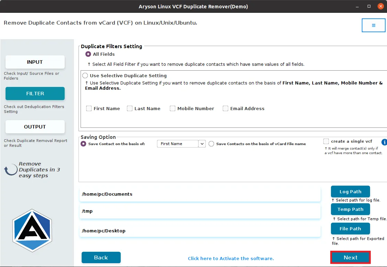Screen dimensions: 387x267
Task: Click the activate software link
Action: 231,258
